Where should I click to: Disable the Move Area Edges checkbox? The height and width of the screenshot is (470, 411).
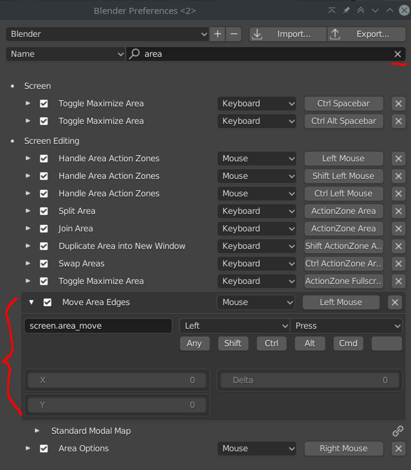[47, 302]
